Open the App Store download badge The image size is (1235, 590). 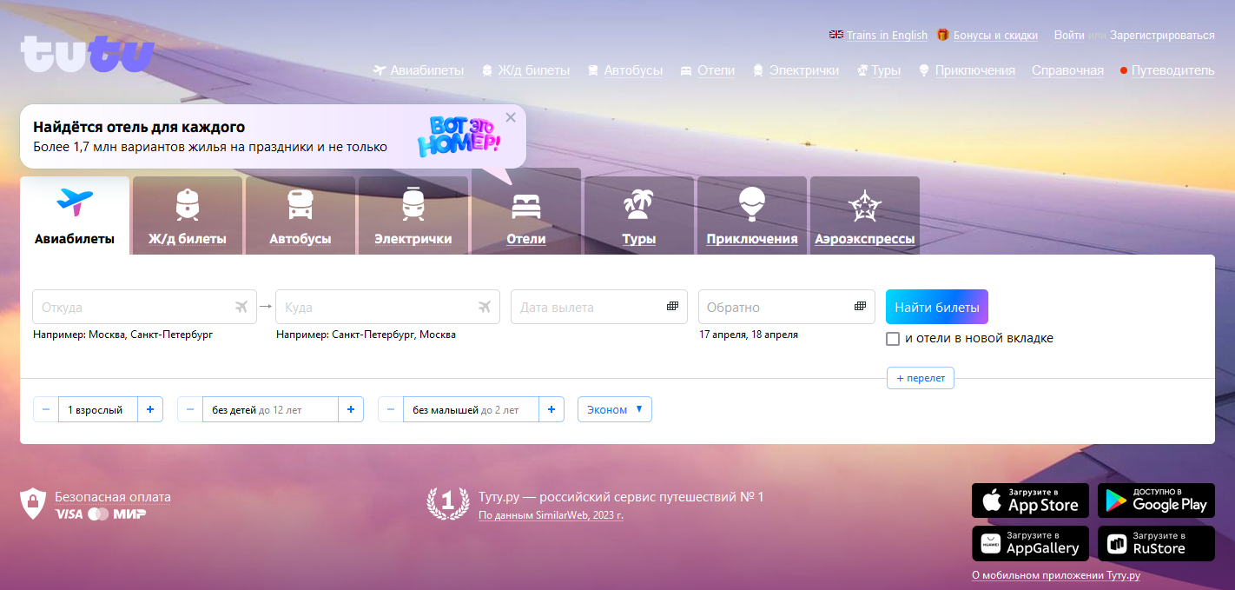(x=1030, y=501)
